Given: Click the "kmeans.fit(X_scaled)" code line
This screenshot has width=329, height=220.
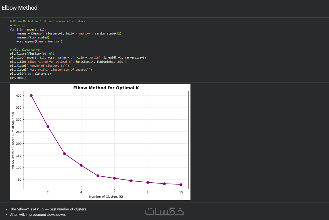Looking at the screenshot, I should tap(33, 37).
